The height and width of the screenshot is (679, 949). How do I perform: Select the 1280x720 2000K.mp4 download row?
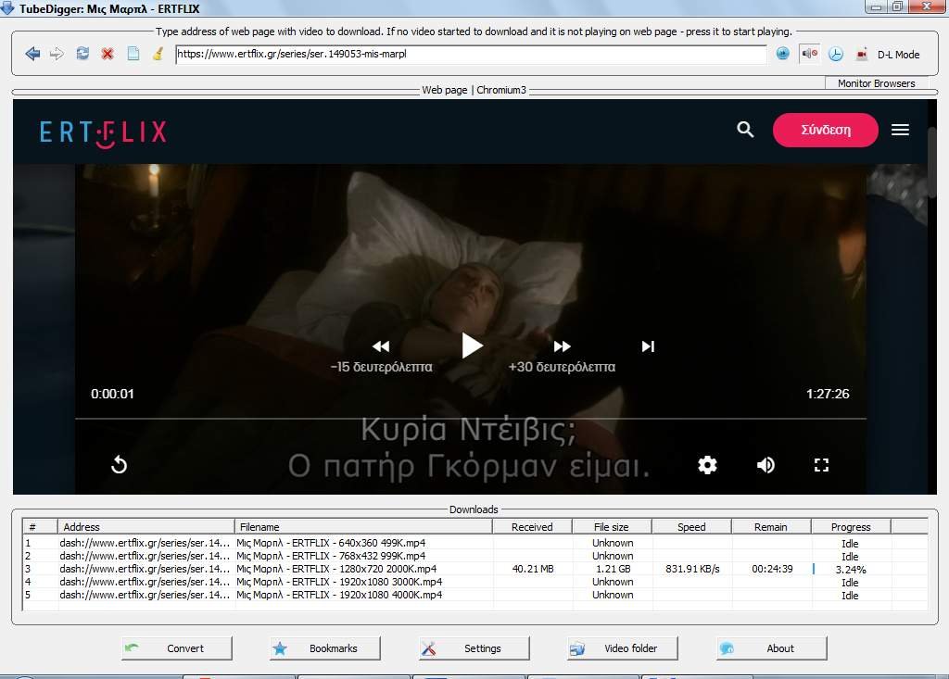(475, 569)
